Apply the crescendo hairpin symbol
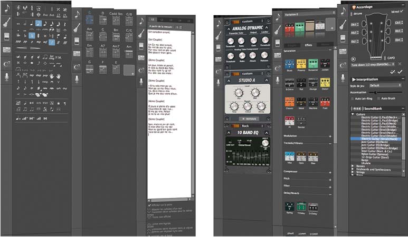This screenshot has height=237, width=408. [22, 48]
